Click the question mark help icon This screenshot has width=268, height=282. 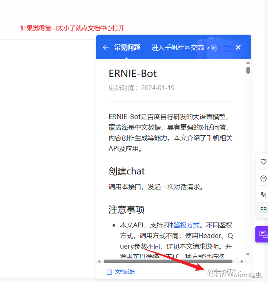coord(264,178)
